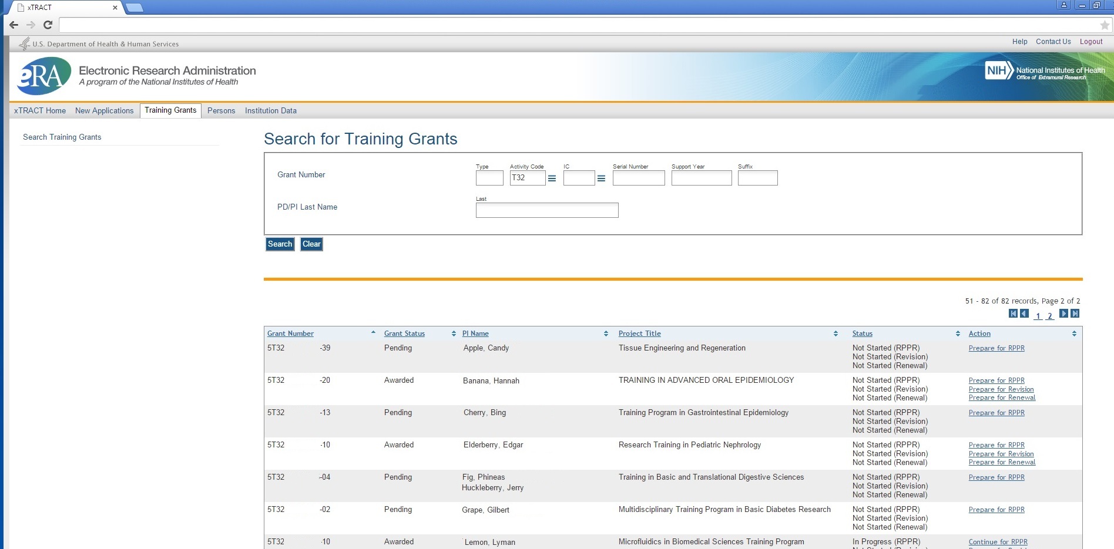Switch to the New Applications tab
Viewport: 1114px width, 549px height.
(x=105, y=110)
